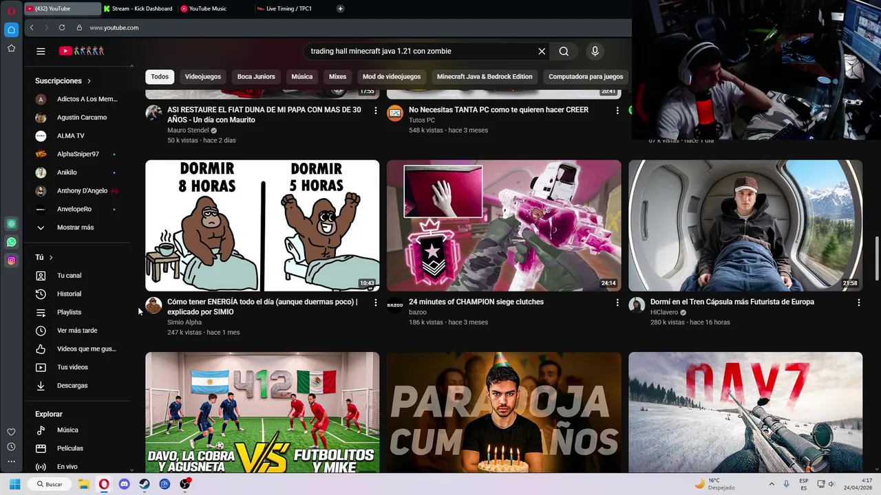
Task: Open AlphaSniper97 subscription channel
Action: pos(78,154)
